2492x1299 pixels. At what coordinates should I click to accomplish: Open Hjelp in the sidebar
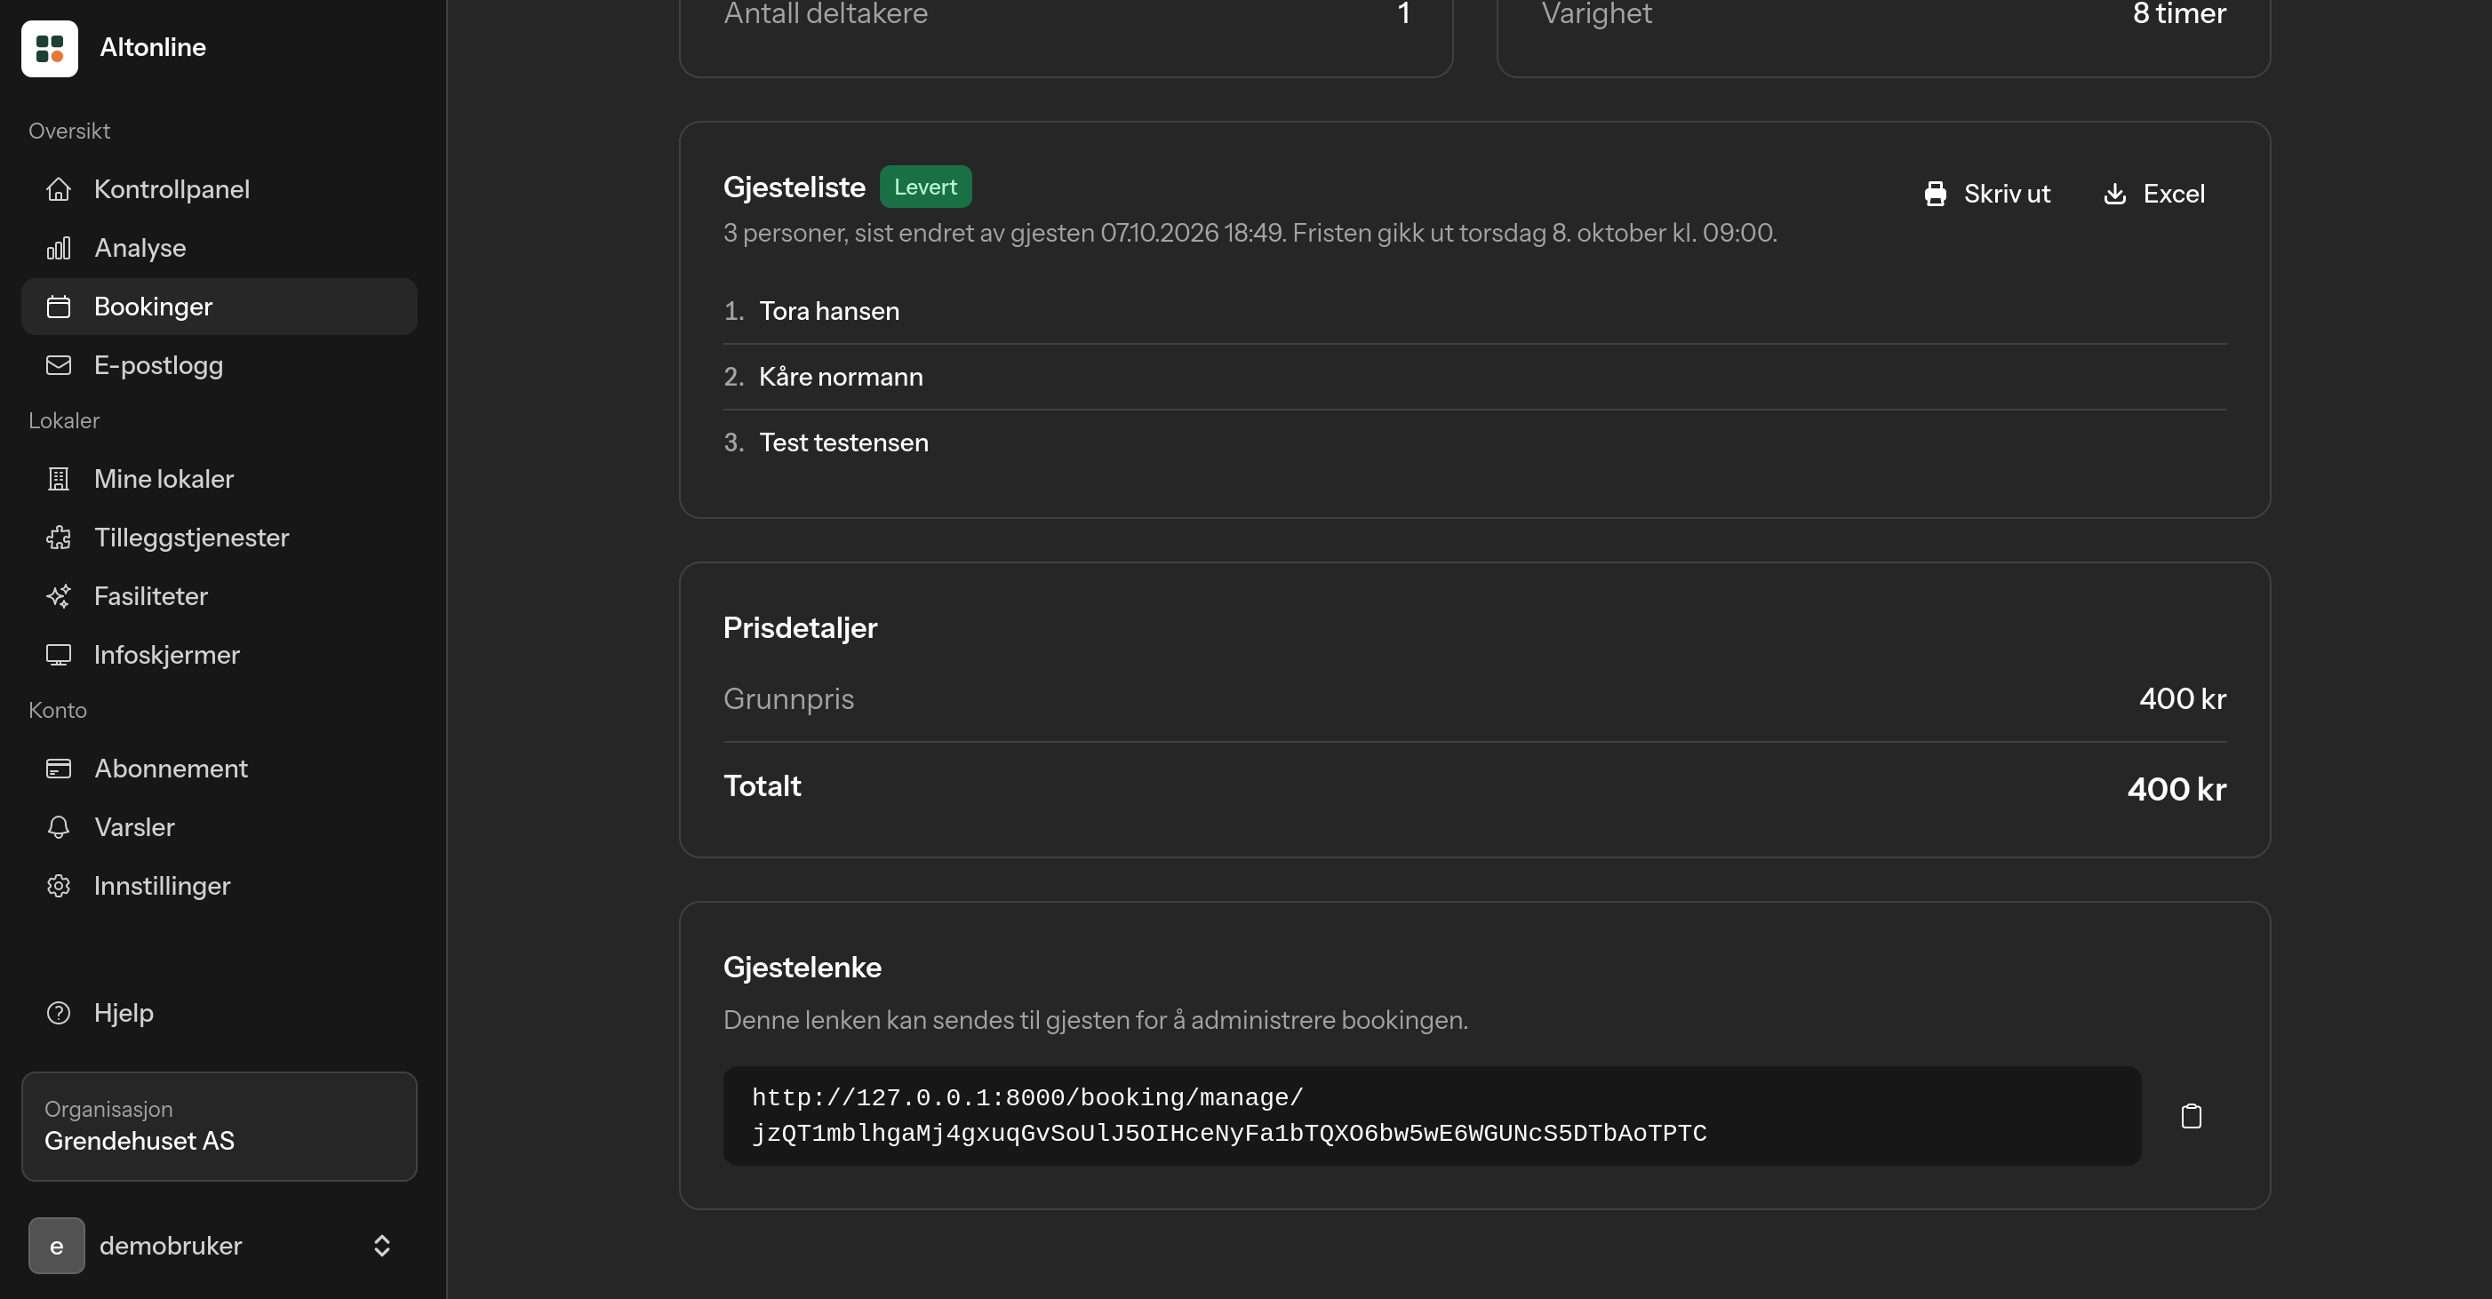click(220, 1013)
